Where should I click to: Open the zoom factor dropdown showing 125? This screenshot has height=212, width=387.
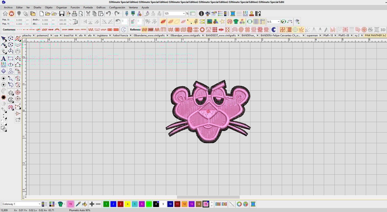tap(184, 14)
